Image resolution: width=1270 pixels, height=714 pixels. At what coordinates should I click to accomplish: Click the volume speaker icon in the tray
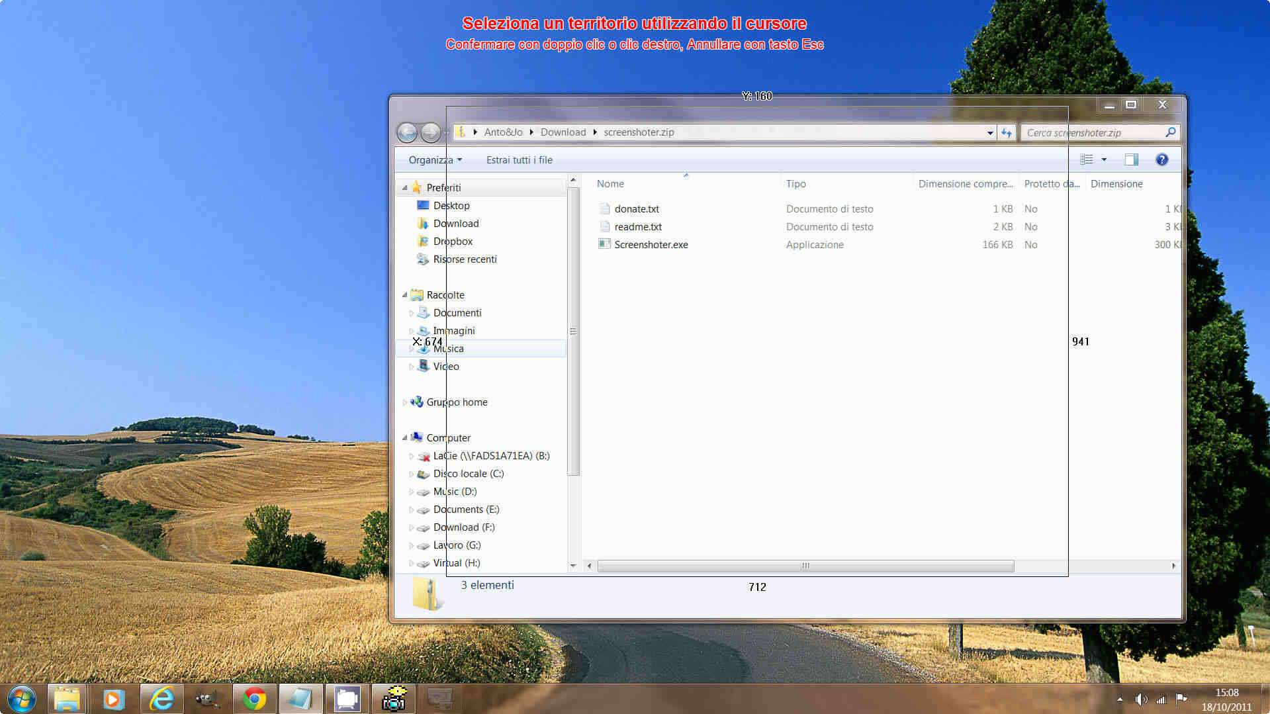(1141, 699)
